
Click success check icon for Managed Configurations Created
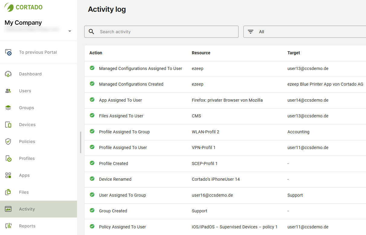coord(92,84)
